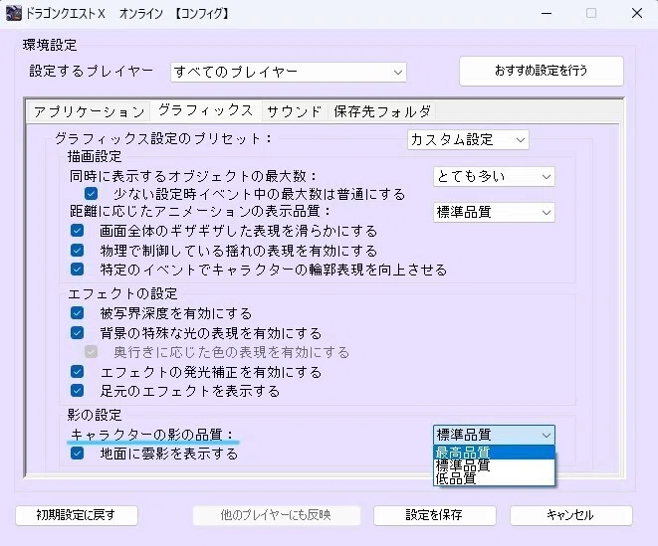
Task: Click the 描画設定 section label
Action: click(x=95, y=156)
